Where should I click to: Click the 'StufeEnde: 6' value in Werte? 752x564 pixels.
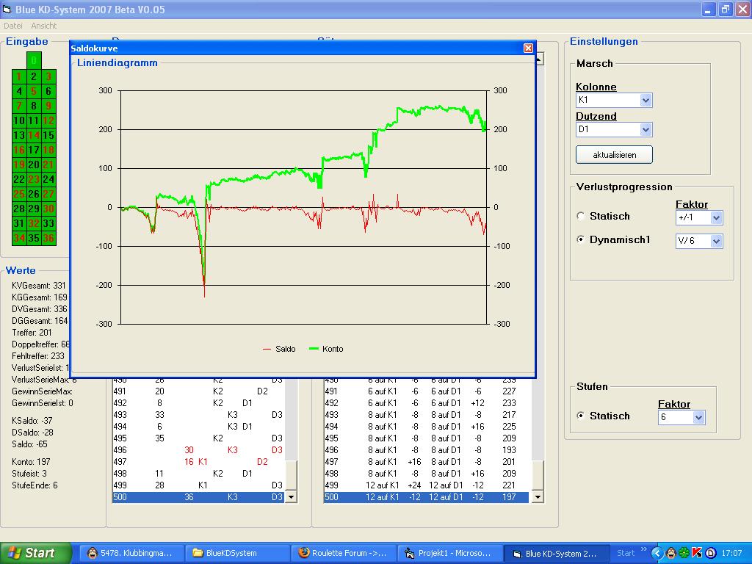(35, 485)
